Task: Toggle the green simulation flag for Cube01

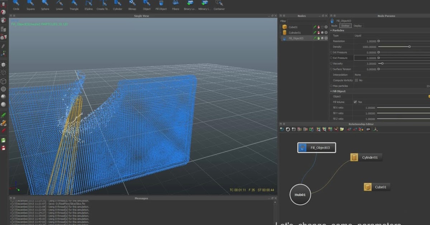Action: tap(315, 27)
